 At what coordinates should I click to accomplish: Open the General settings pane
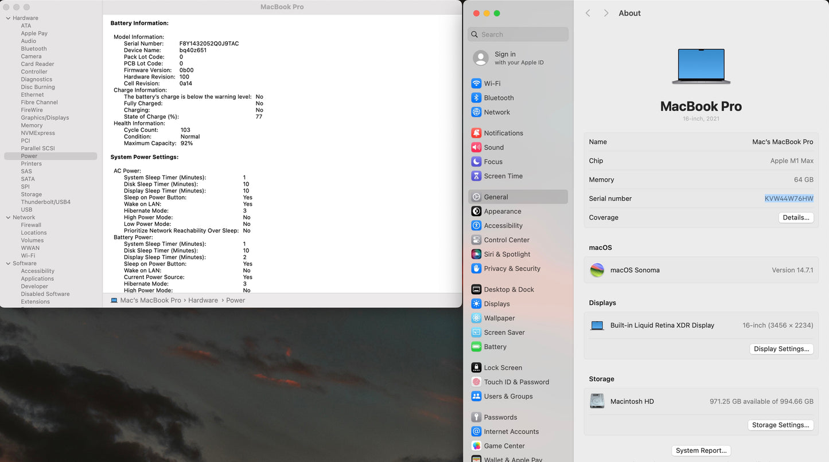click(496, 197)
